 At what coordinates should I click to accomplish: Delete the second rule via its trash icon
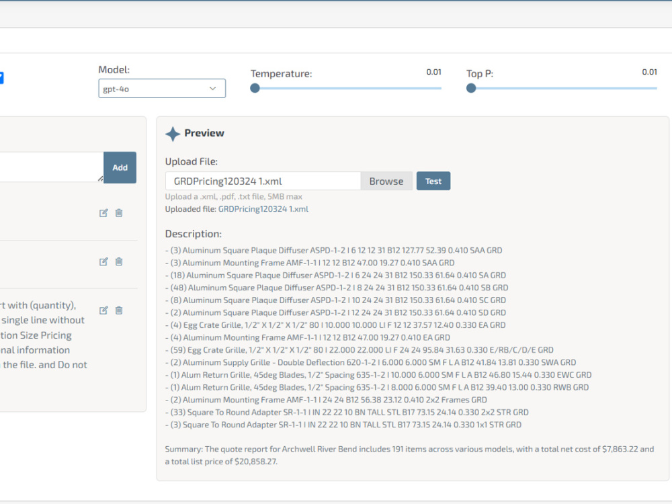[119, 261]
